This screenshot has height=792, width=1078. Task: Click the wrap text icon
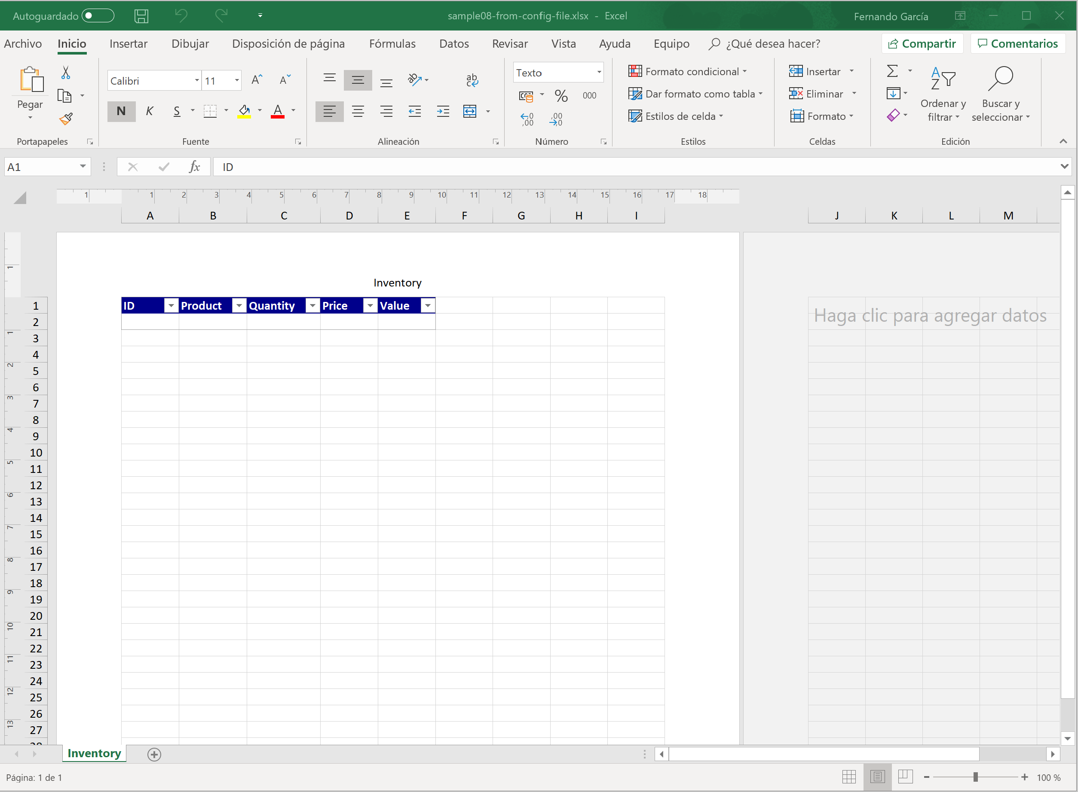472,80
